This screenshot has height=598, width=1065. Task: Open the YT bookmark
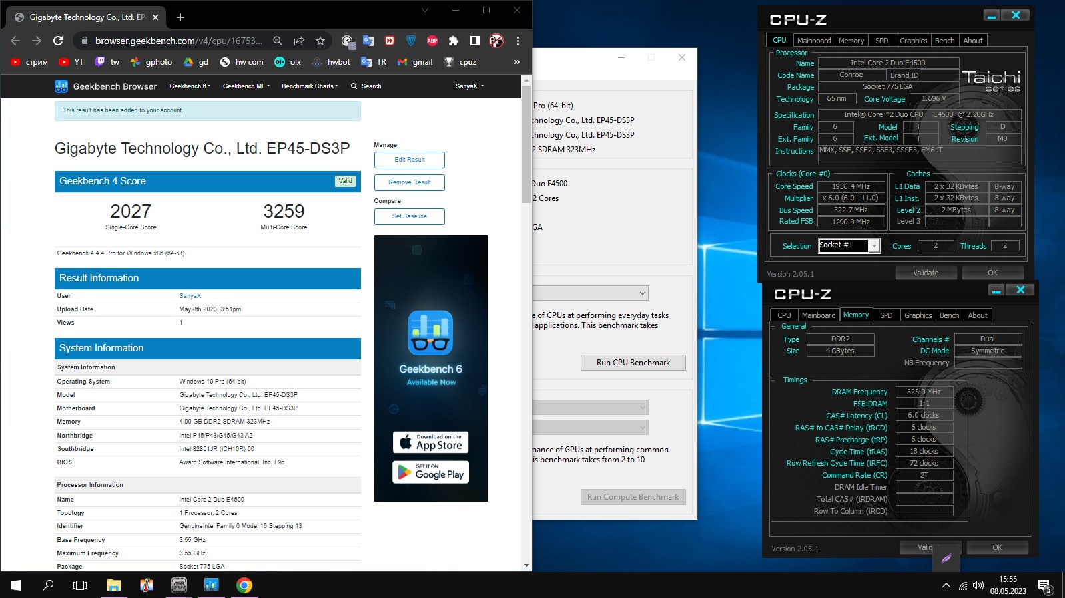click(x=71, y=62)
